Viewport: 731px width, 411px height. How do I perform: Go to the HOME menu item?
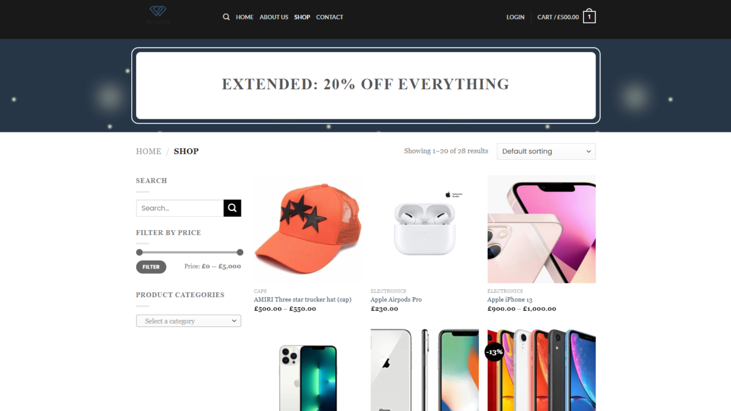[244, 17]
